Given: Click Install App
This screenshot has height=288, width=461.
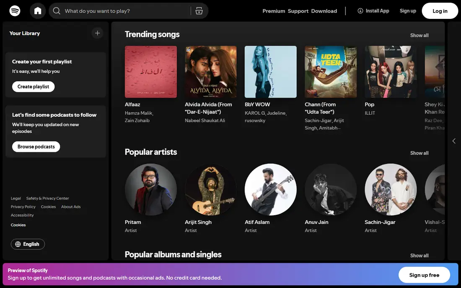Looking at the screenshot, I should pos(373,11).
